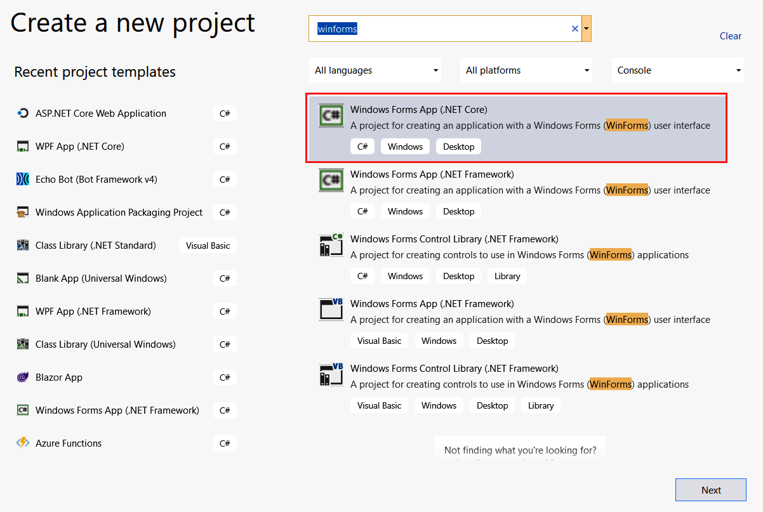Click the C# tag beside Azure Functions
The width and height of the screenshot is (763, 512).
(225, 443)
